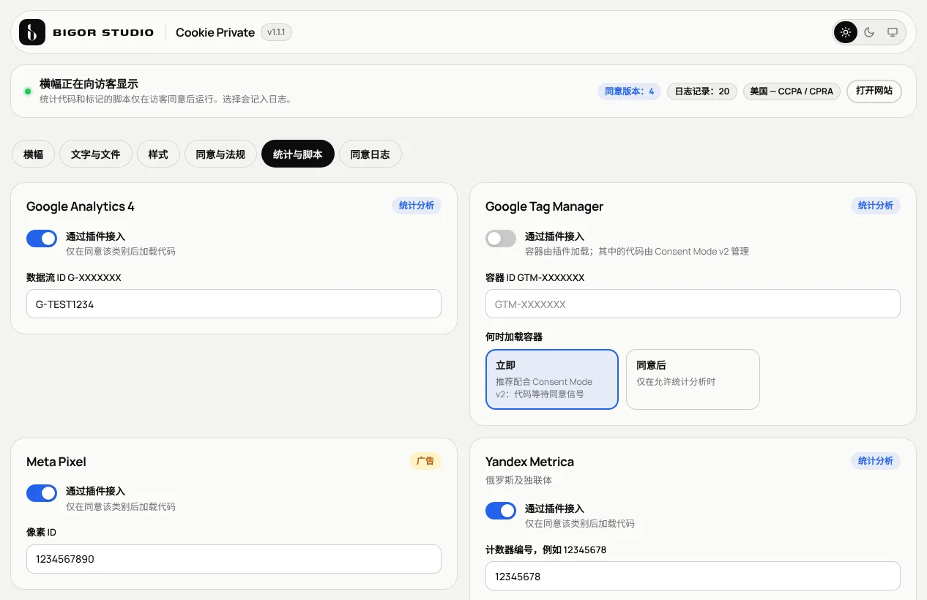Switch to the 文字与文件 tab

click(x=96, y=154)
